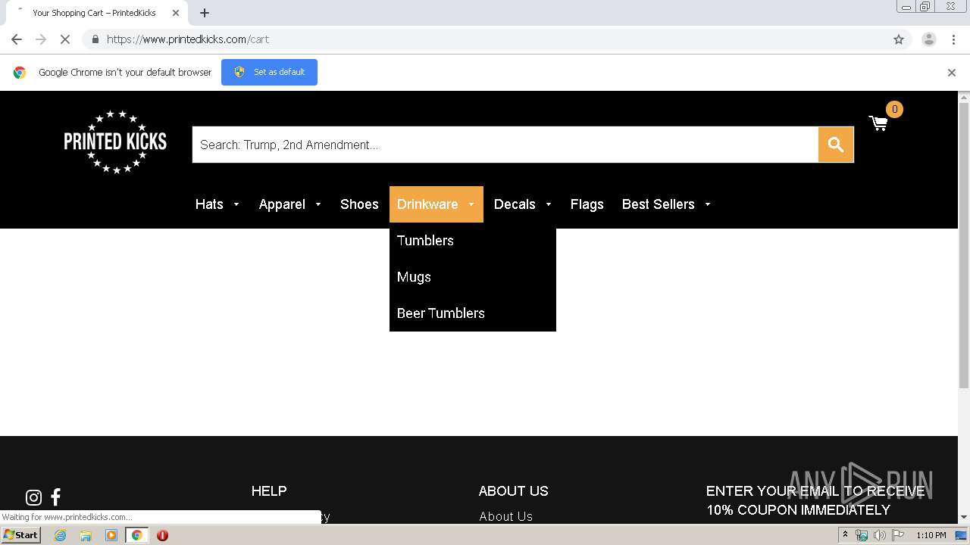Open the About Us footer link
This screenshot has height=545, width=970.
pyautogui.click(x=505, y=516)
